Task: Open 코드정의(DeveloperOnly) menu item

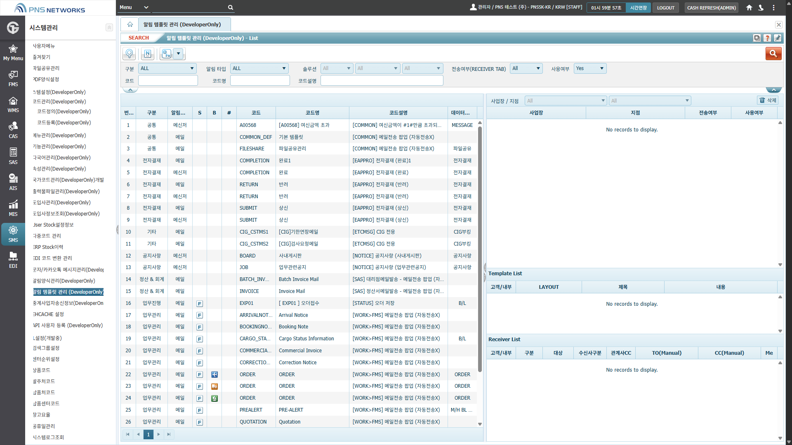Action: (x=64, y=112)
